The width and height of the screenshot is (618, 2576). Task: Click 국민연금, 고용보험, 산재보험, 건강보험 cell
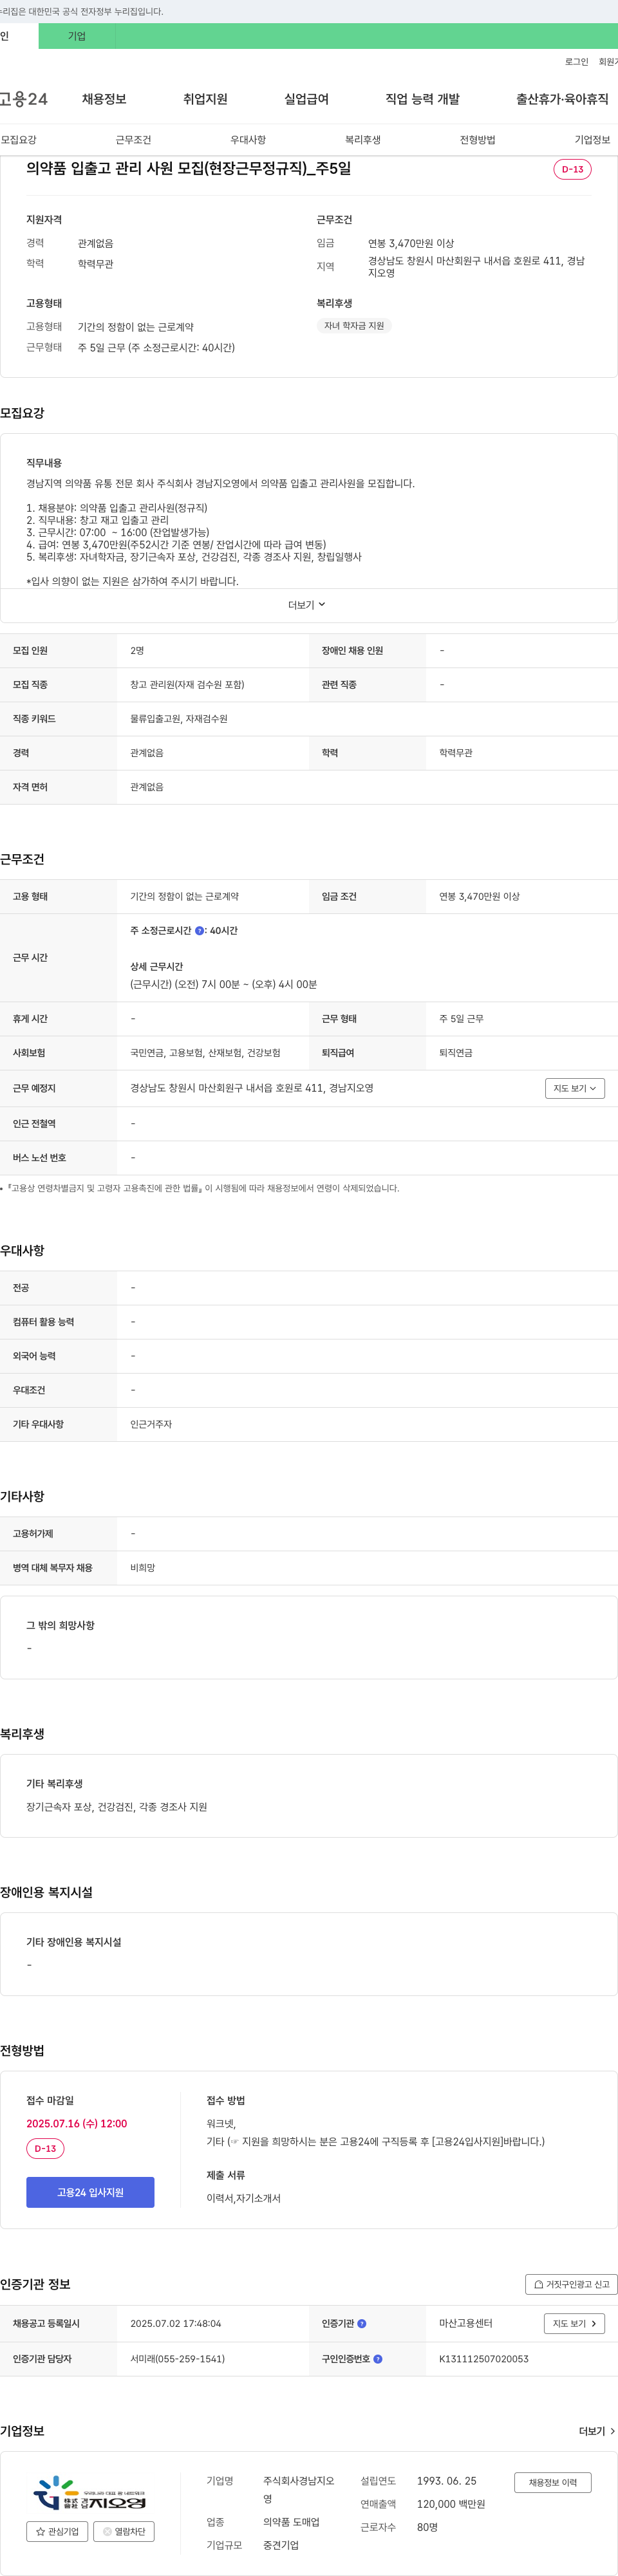tap(205, 1053)
